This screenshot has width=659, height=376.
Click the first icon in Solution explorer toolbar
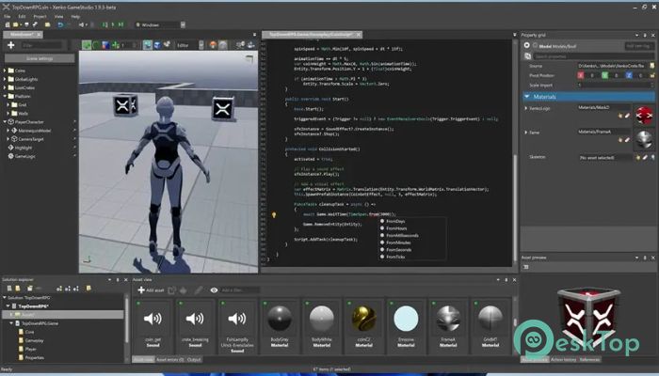tap(8, 289)
